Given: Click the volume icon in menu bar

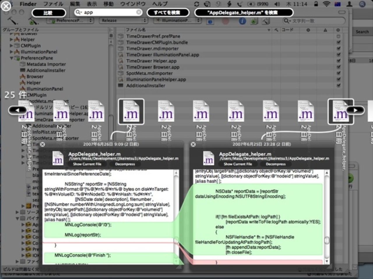Looking at the screenshot, I should (277, 4).
